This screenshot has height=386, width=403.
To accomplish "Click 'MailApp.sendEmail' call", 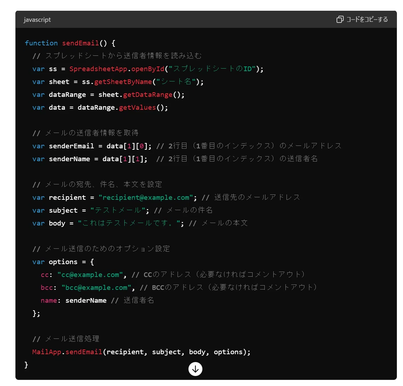I will [x=67, y=352].
